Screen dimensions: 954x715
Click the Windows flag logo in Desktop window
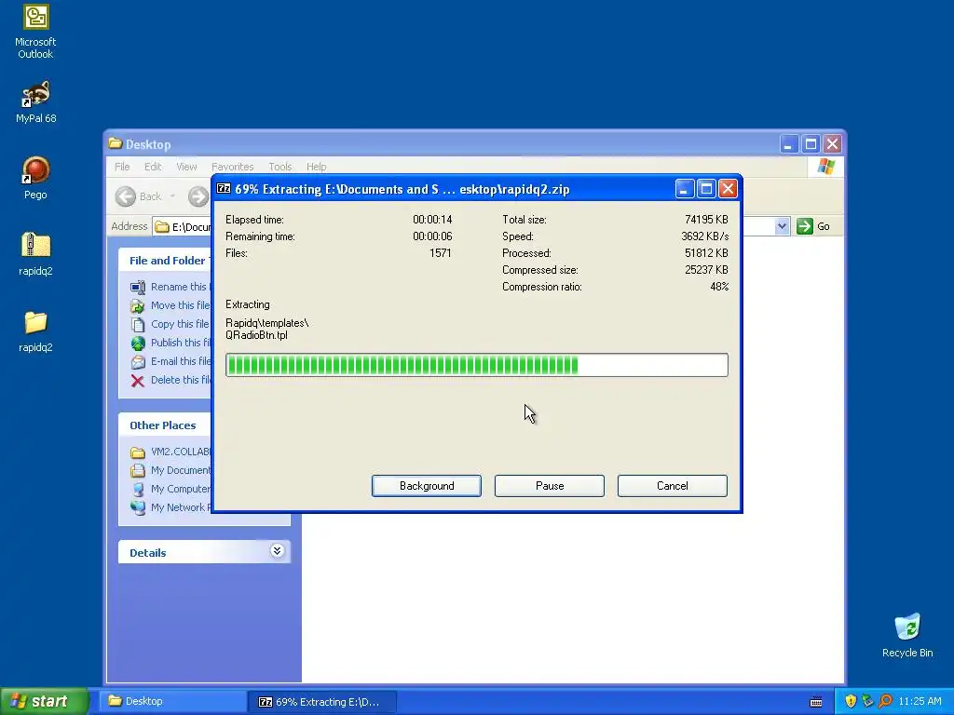tap(826, 166)
